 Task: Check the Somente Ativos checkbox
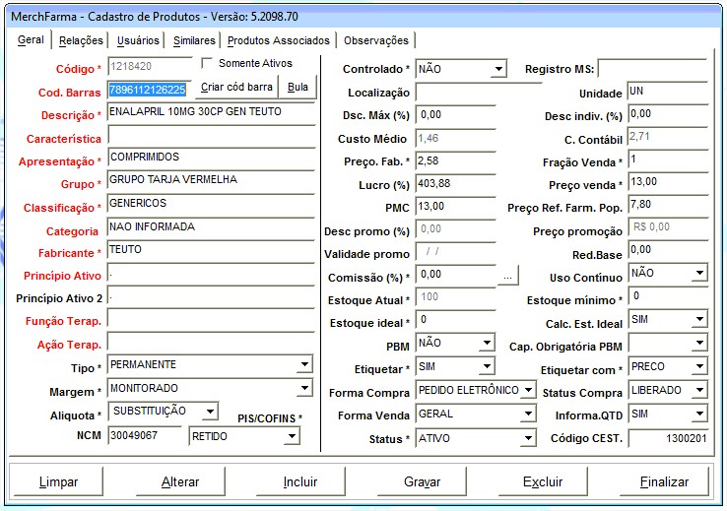208,64
